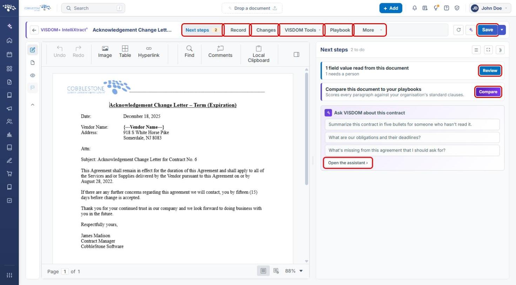Click the lightbulb tips icon

point(436,8)
